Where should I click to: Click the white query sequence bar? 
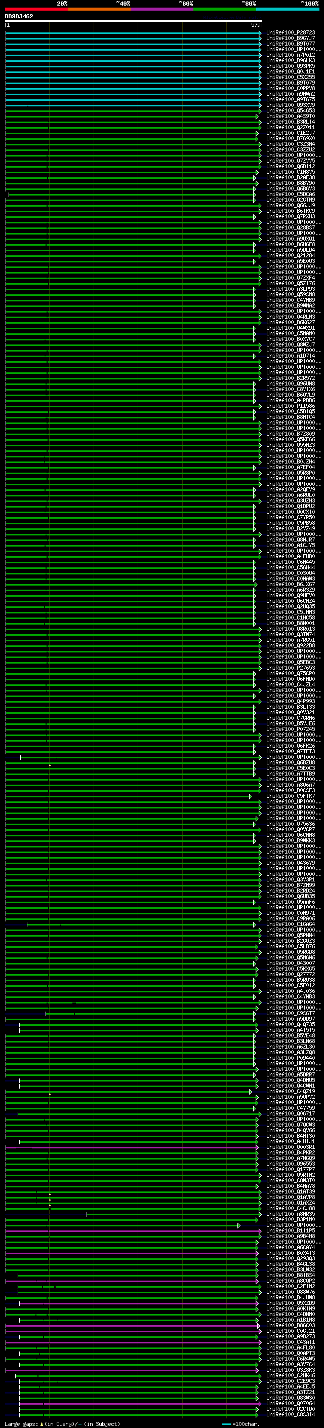(134, 21)
